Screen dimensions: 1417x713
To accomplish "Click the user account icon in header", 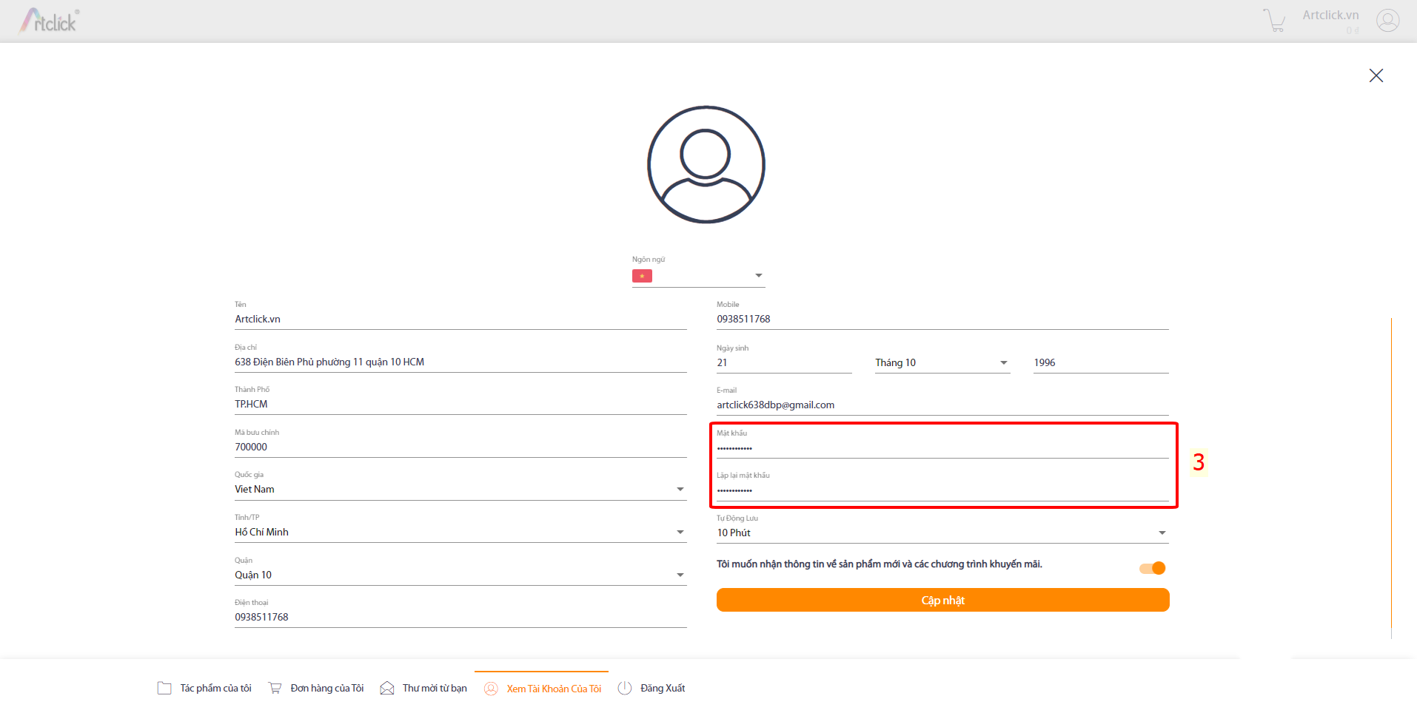I will pos(1387,20).
